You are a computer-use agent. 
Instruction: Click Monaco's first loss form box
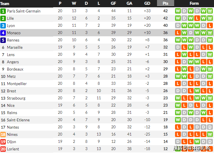tap(178, 33)
